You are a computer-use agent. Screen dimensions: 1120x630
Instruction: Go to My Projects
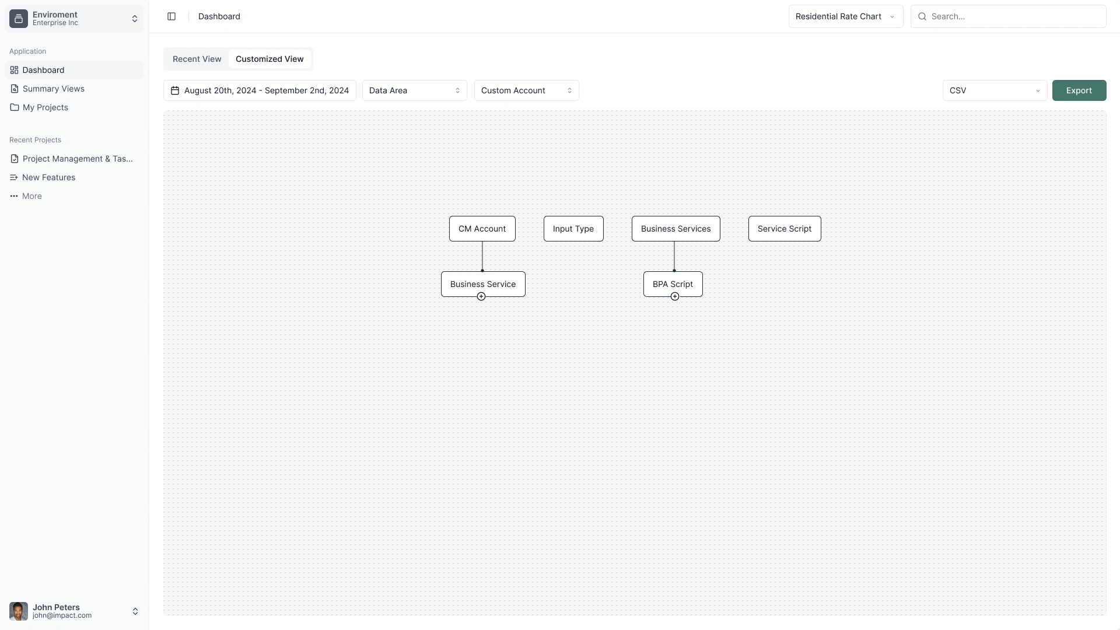45,107
